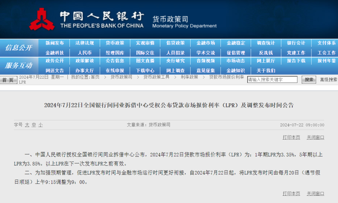Click the upper 关闭窗口 link

pyautogui.click(x=315, y=137)
